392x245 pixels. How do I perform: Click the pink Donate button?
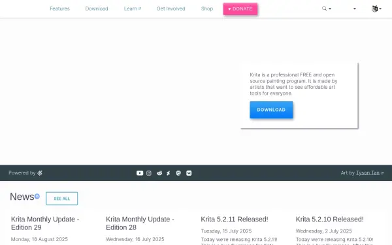click(x=240, y=8)
